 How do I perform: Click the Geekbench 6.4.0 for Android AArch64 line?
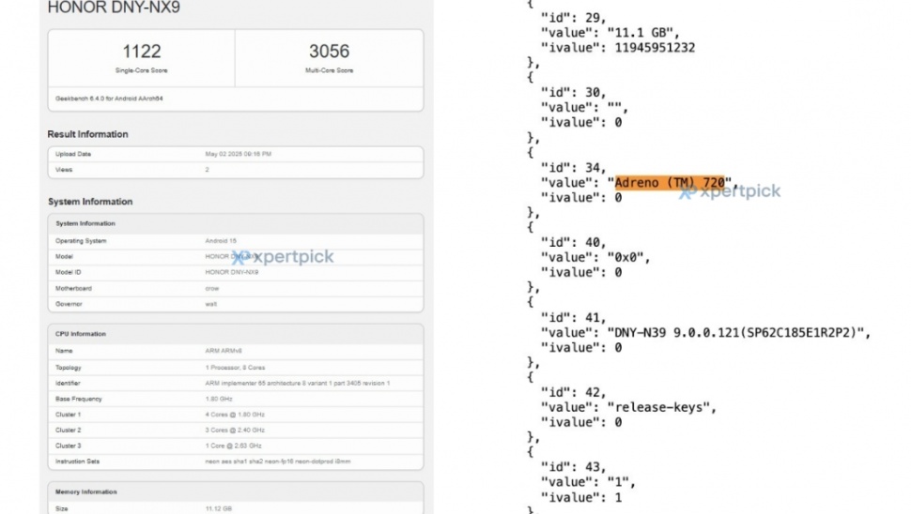(x=109, y=98)
